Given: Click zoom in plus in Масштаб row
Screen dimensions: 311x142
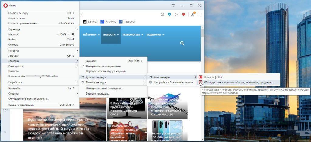Looking at the screenshot, I should (x=68, y=34).
